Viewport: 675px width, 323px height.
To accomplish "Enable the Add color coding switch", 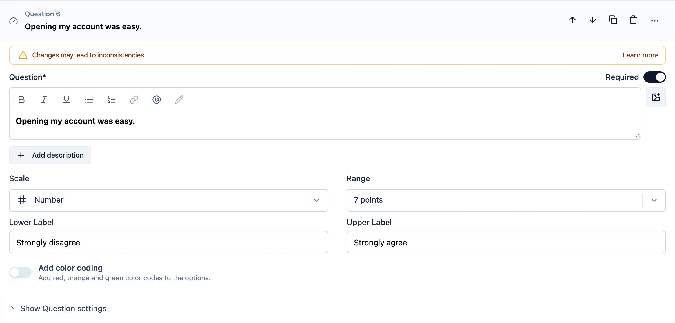I will pyautogui.click(x=20, y=272).
